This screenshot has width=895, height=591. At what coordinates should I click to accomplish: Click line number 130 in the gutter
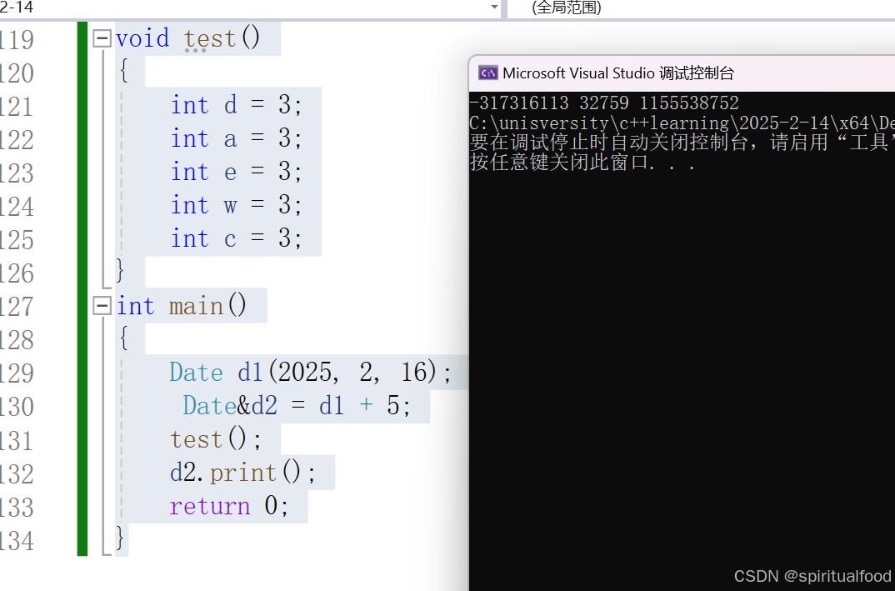point(17,407)
